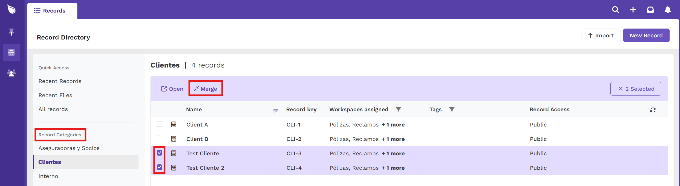Click the Record key column header
The image size is (680, 186).
click(301, 109)
